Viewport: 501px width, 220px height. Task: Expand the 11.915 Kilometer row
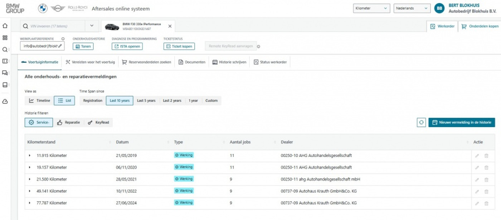(30, 156)
